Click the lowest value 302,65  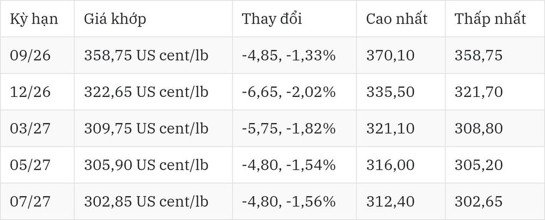(x=479, y=201)
